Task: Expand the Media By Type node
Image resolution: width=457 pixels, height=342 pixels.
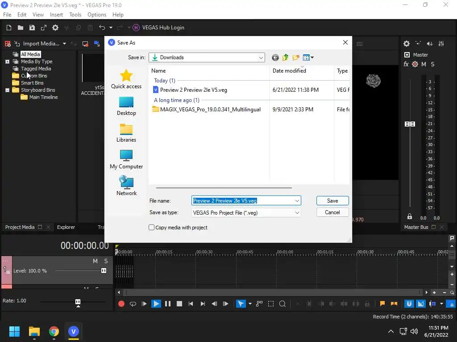Action: coord(7,61)
